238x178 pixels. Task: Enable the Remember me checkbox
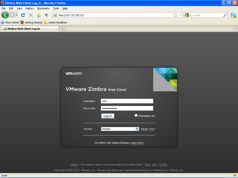coord(136,115)
